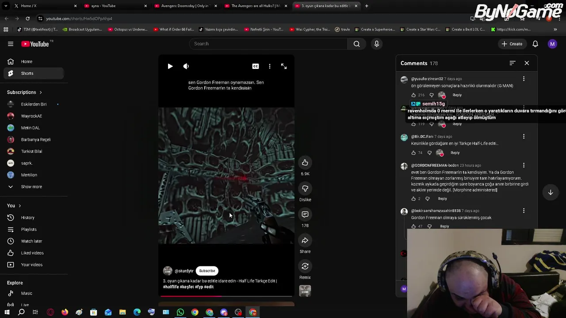Open Eskilerden Biri subscription

click(x=34, y=104)
